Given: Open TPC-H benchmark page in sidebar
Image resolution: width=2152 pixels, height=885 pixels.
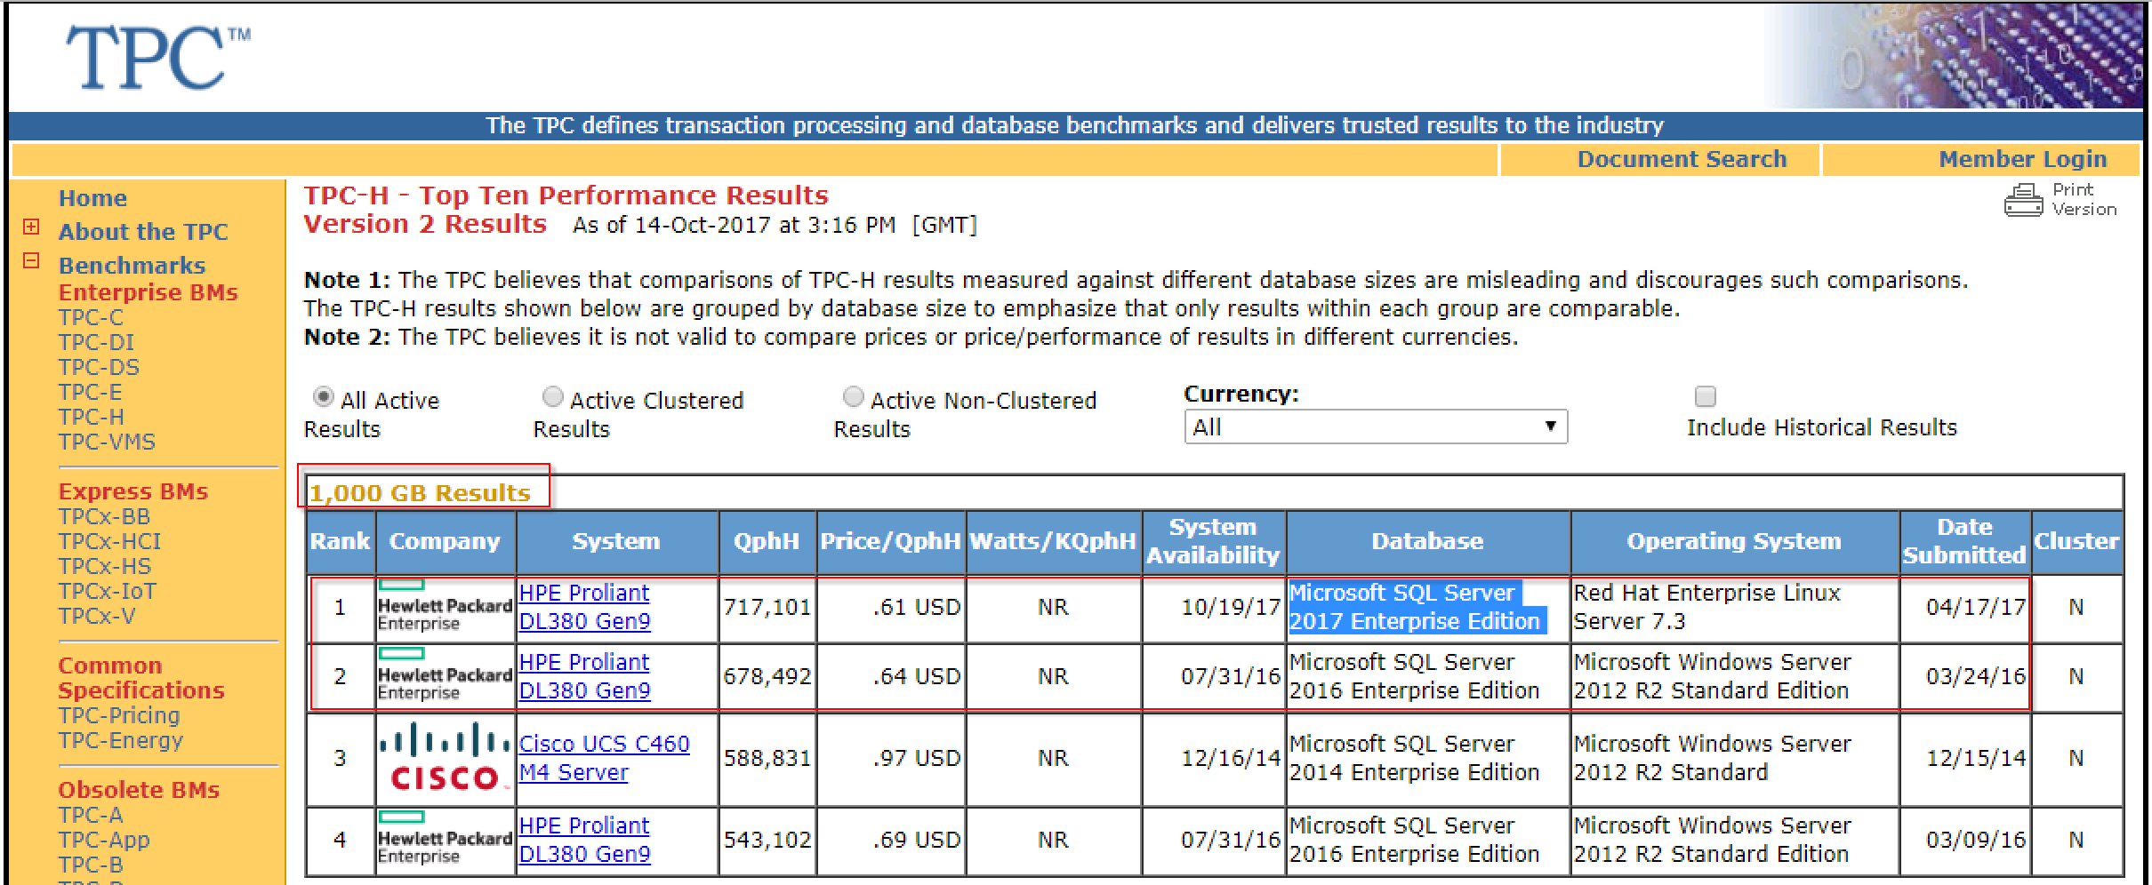Looking at the screenshot, I should [x=91, y=418].
